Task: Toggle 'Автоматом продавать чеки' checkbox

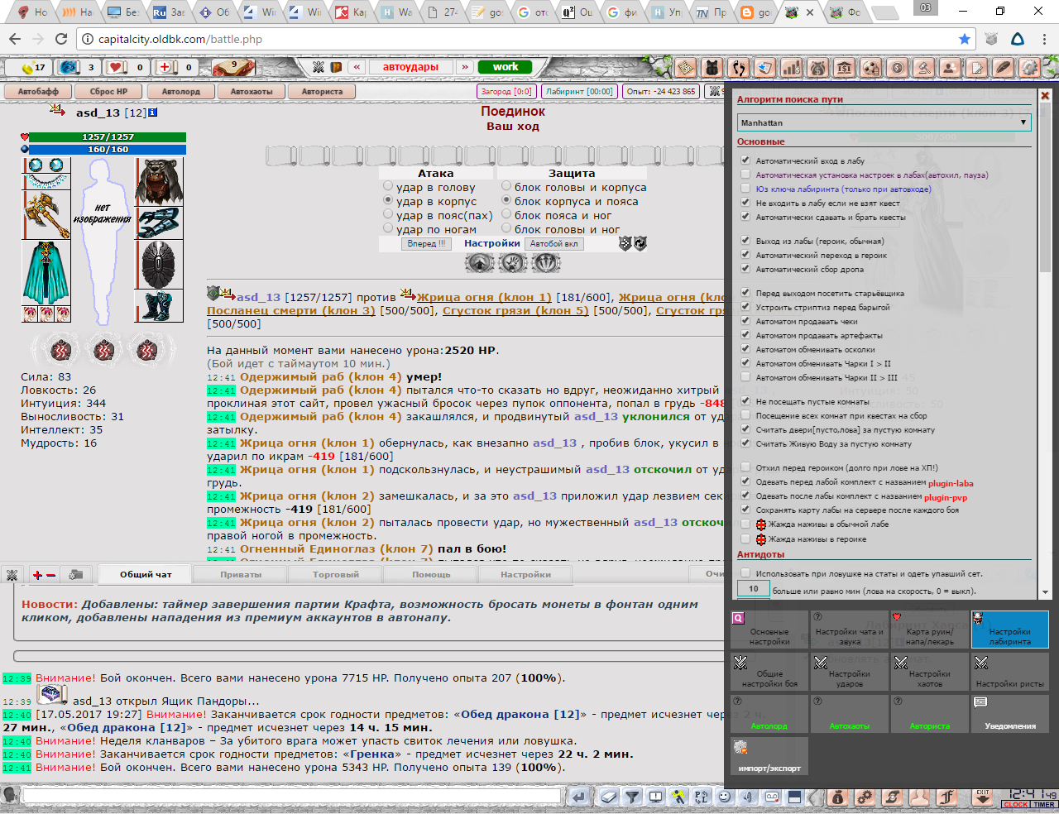Action: [x=745, y=321]
